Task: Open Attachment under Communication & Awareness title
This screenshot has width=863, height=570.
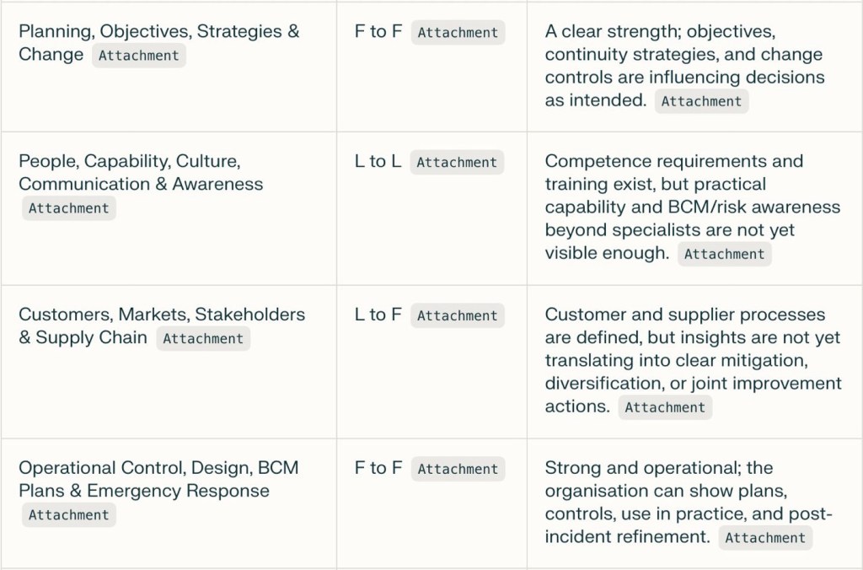Action: click(x=68, y=208)
